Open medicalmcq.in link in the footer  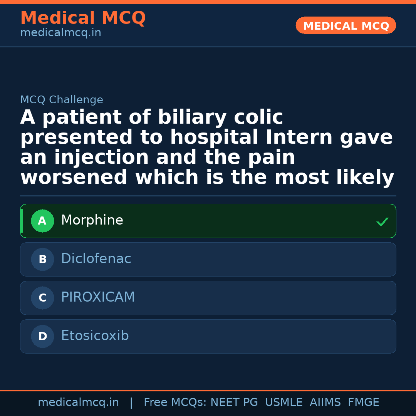[78, 403]
